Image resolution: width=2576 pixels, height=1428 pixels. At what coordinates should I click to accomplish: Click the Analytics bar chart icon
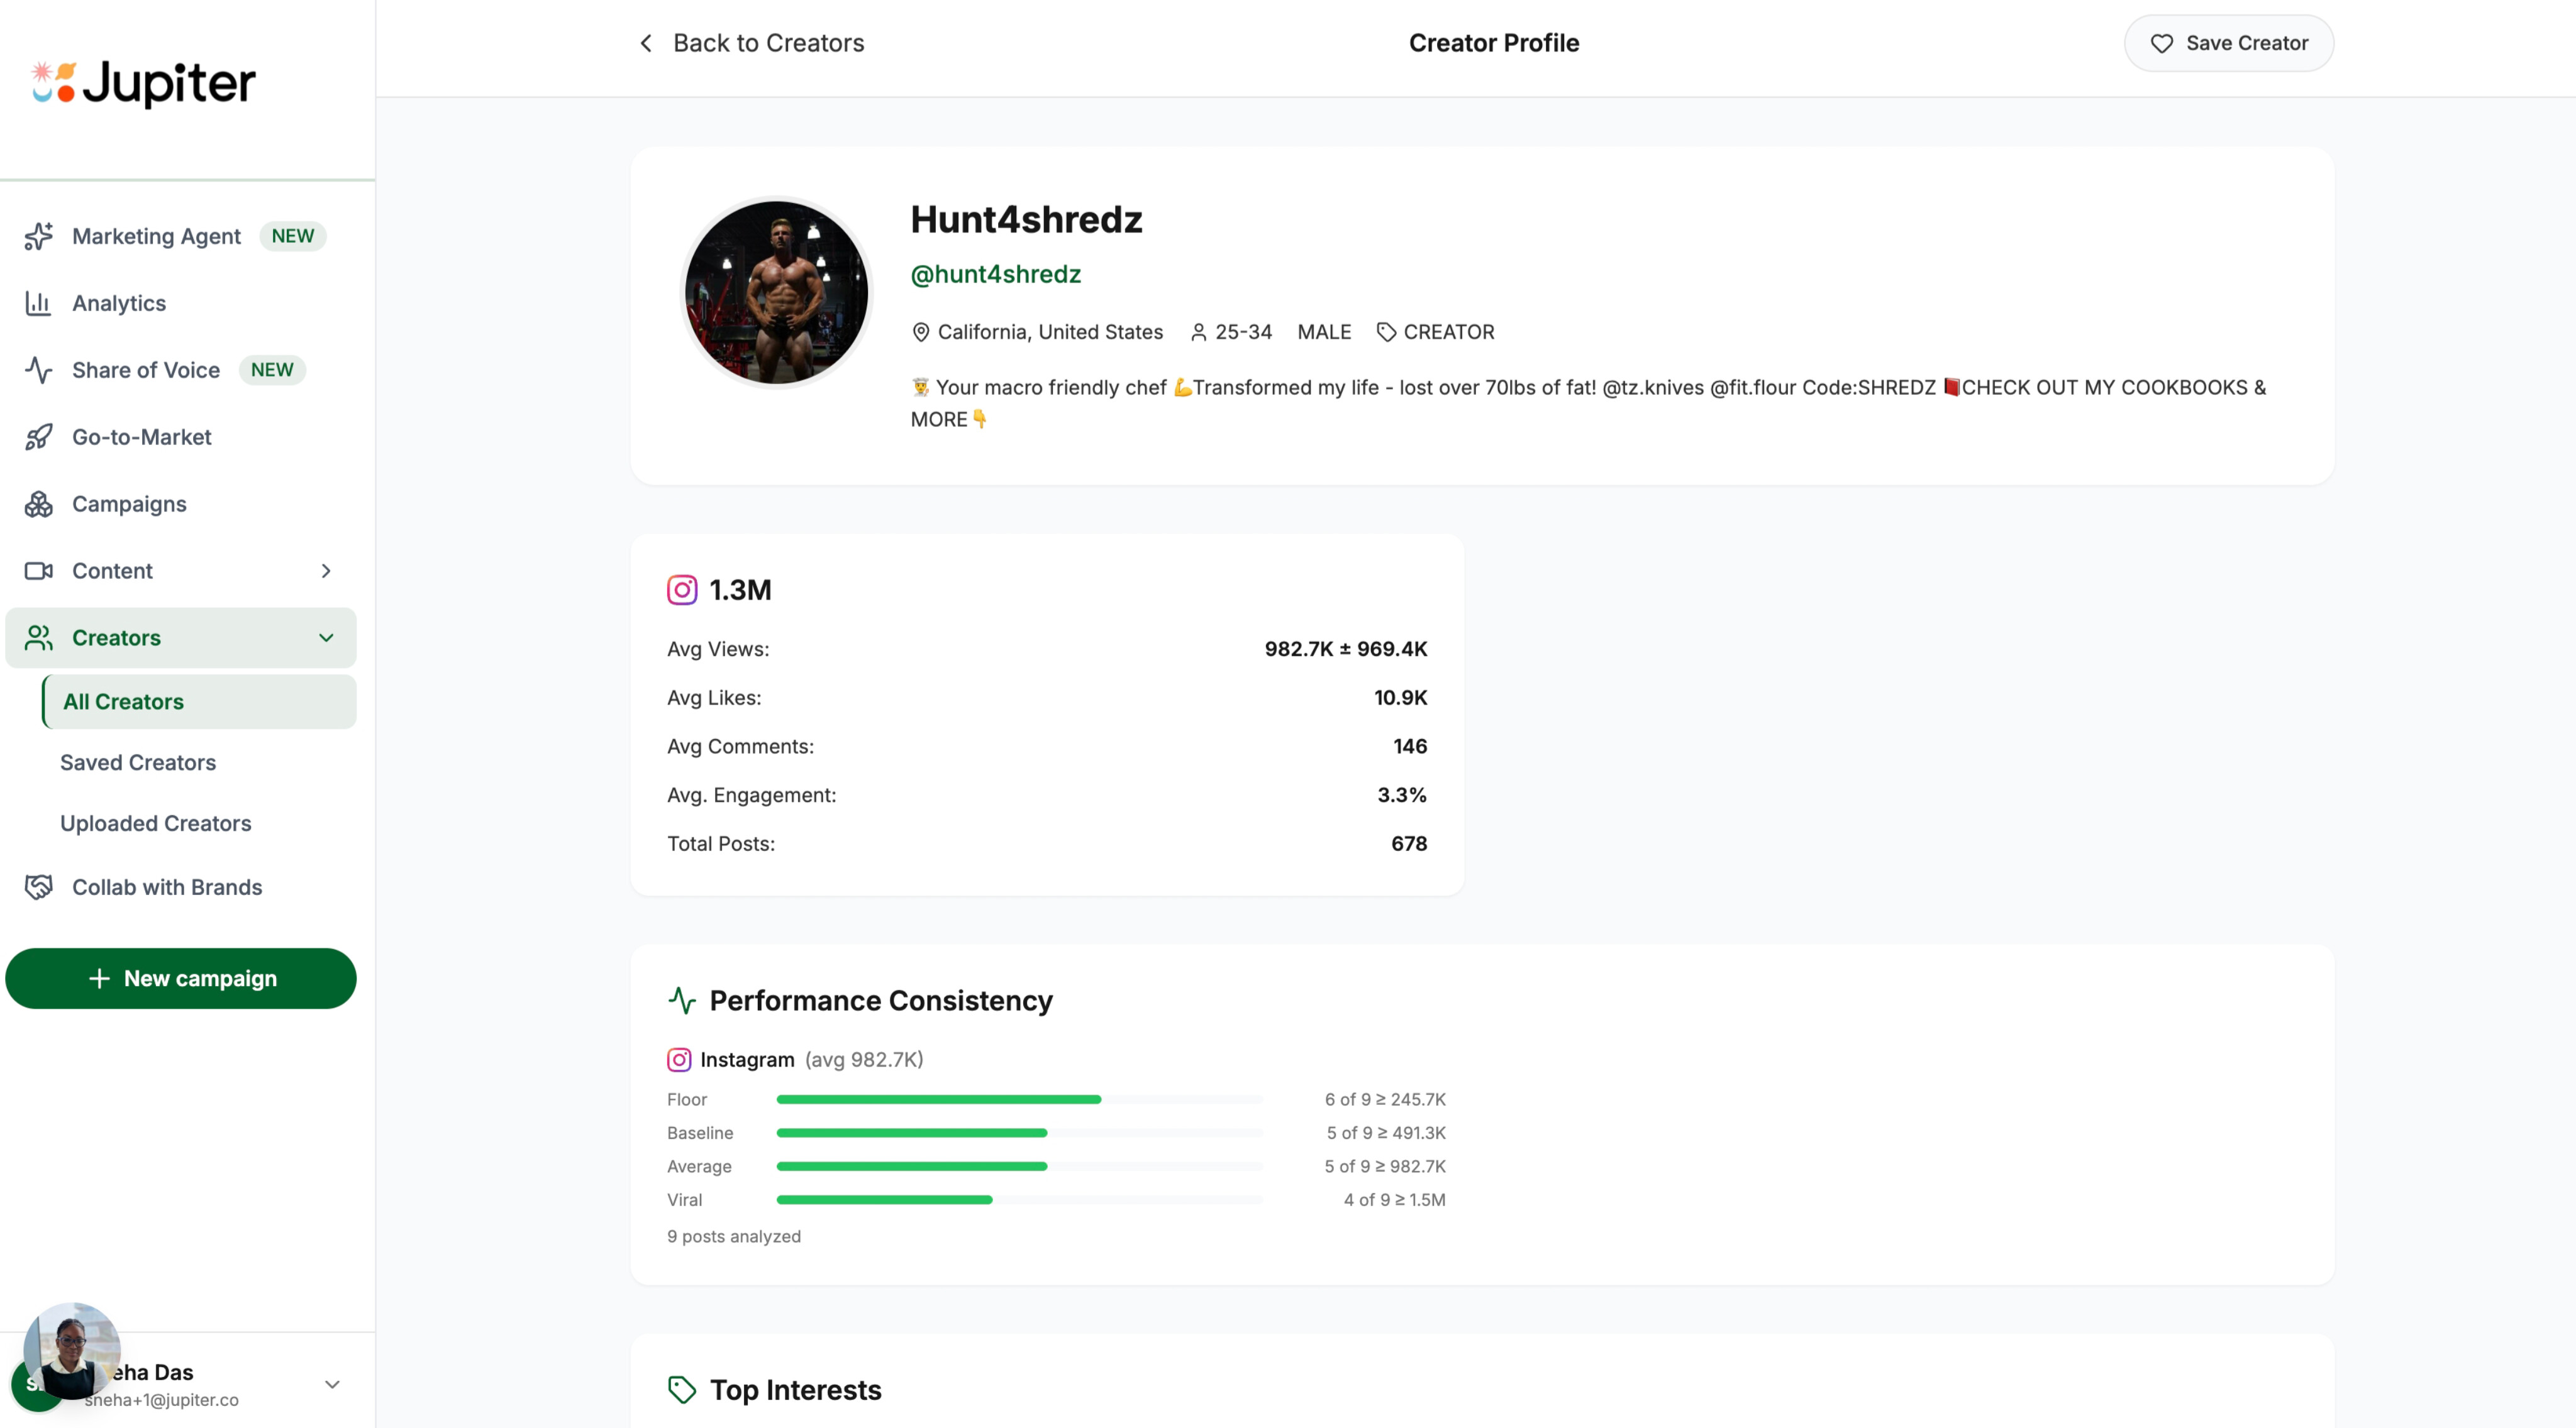tap(38, 303)
